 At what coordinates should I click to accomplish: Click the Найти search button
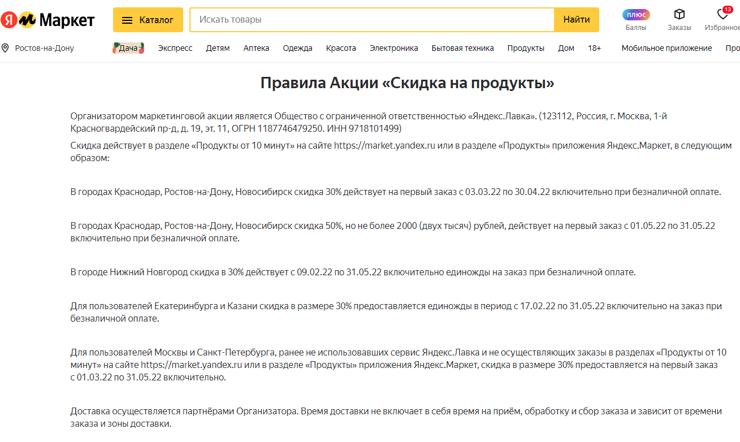(x=577, y=20)
